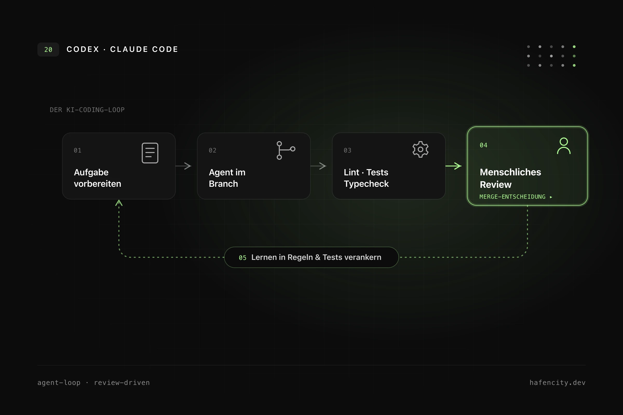Click the Lint · Tests Typecheck card title
The height and width of the screenshot is (415, 623).
coord(366,178)
